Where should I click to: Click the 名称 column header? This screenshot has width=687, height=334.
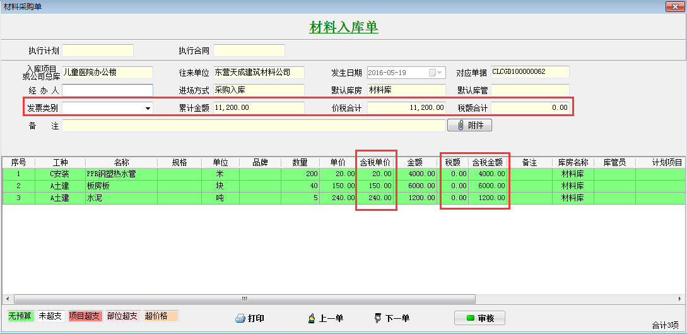click(x=121, y=162)
